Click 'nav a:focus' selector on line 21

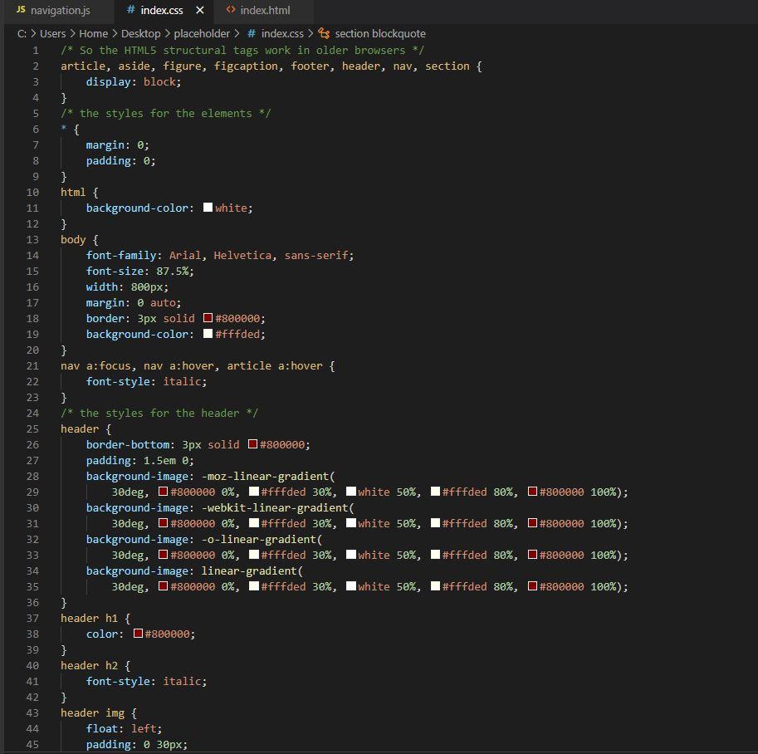[95, 365]
